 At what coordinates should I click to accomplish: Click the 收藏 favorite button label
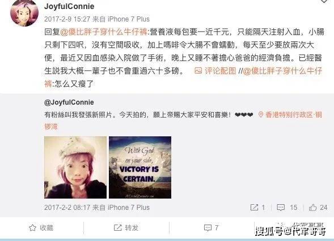pos(46,228)
